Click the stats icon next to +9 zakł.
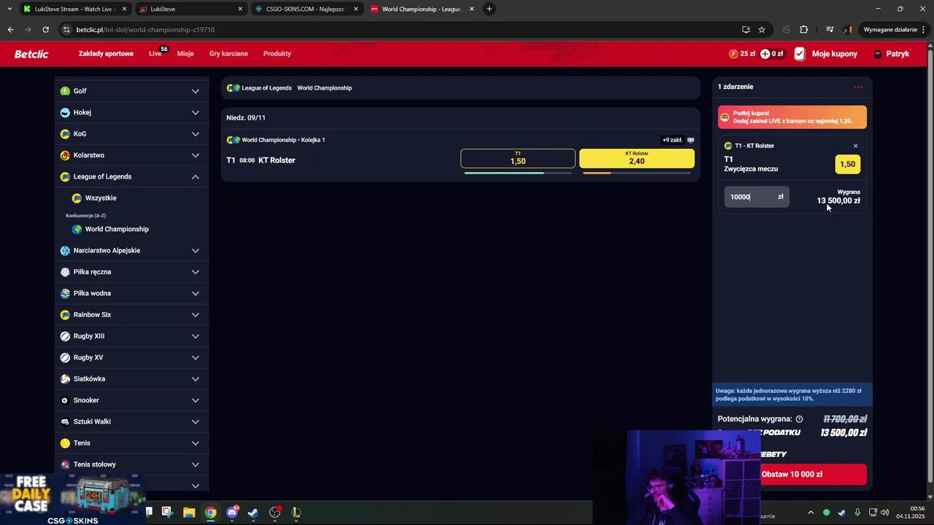The image size is (934, 525). click(x=690, y=140)
